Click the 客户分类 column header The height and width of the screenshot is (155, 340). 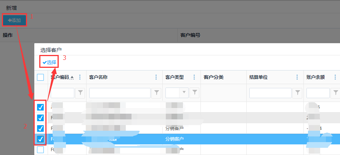tap(213, 77)
